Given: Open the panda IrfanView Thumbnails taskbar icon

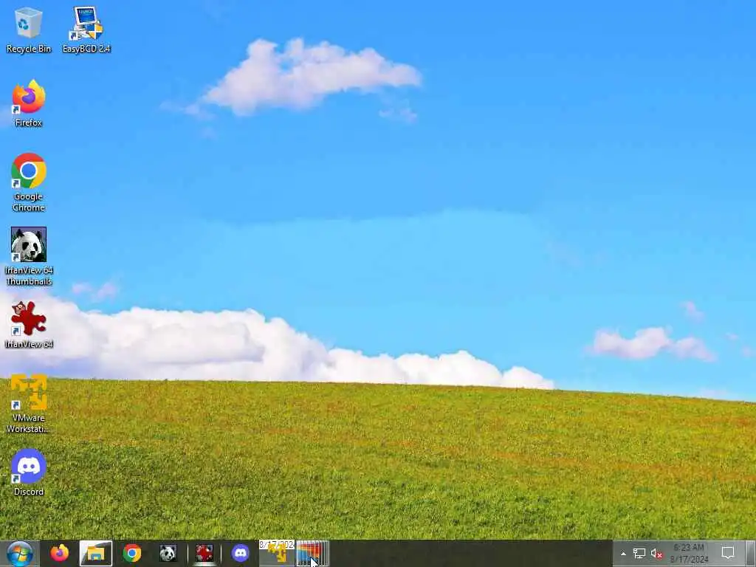Looking at the screenshot, I should pyautogui.click(x=168, y=554).
